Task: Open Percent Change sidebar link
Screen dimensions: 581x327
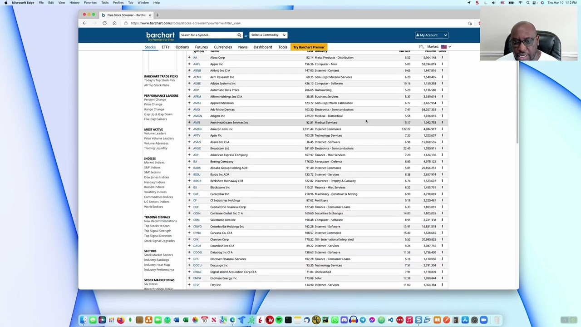Action: pos(155,99)
